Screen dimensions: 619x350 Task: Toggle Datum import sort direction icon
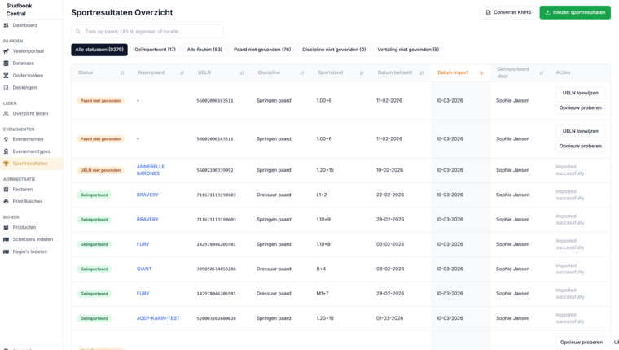click(x=481, y=73)
